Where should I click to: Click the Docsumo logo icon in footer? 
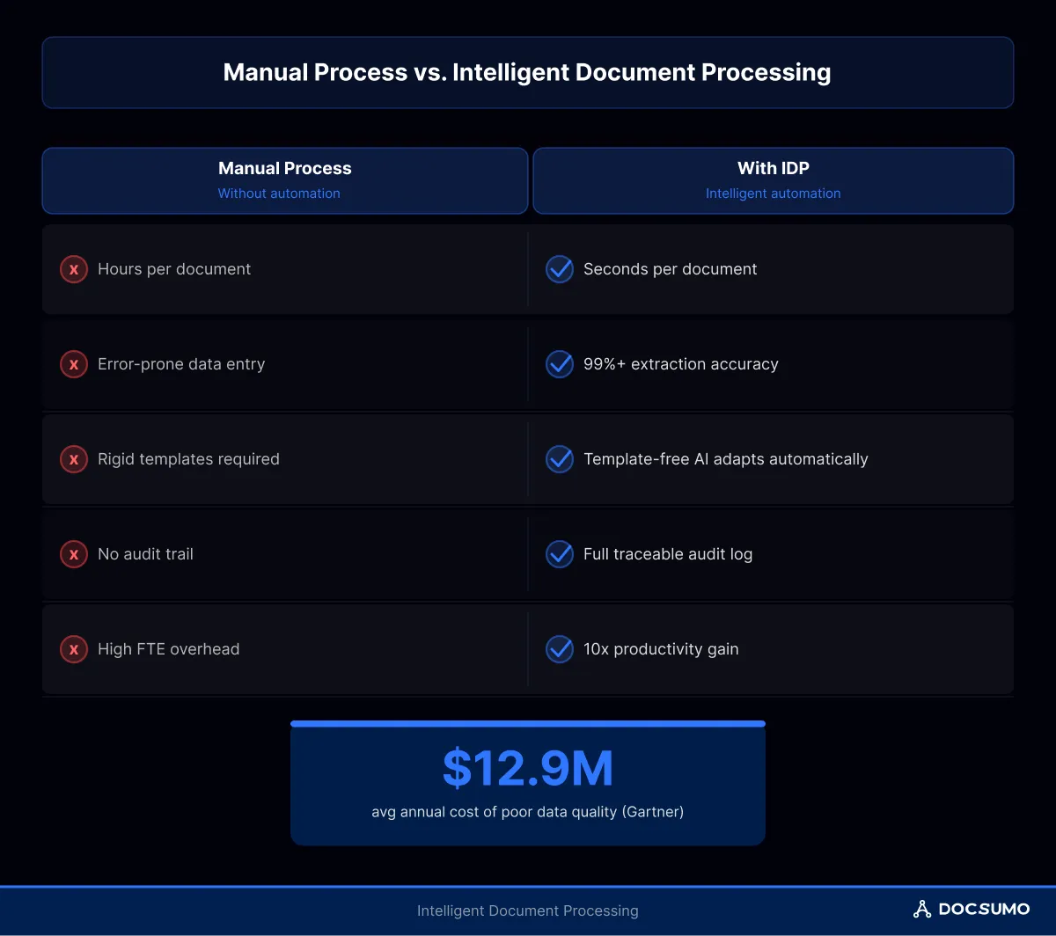(x=922, y=910)
